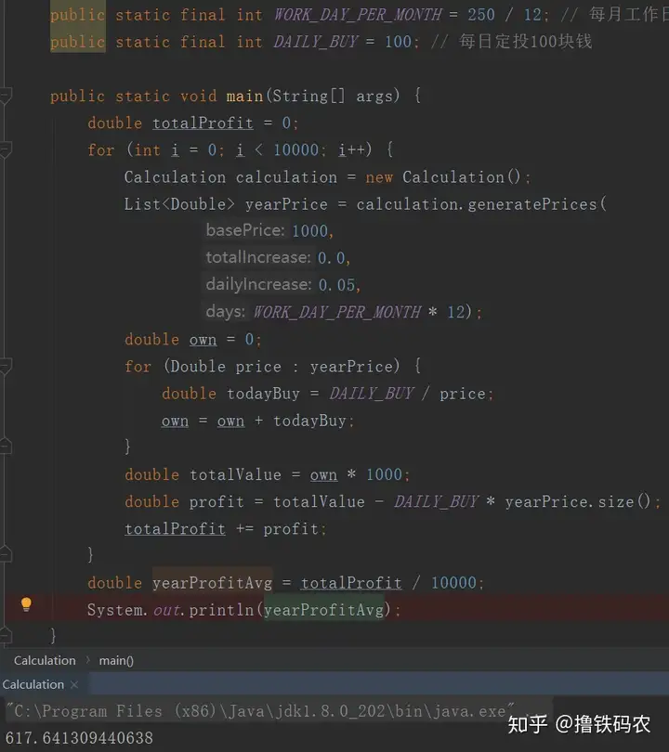Select the Calculation run tab
669x752 pixels.
pyautogui.click(x=33, y=684)
